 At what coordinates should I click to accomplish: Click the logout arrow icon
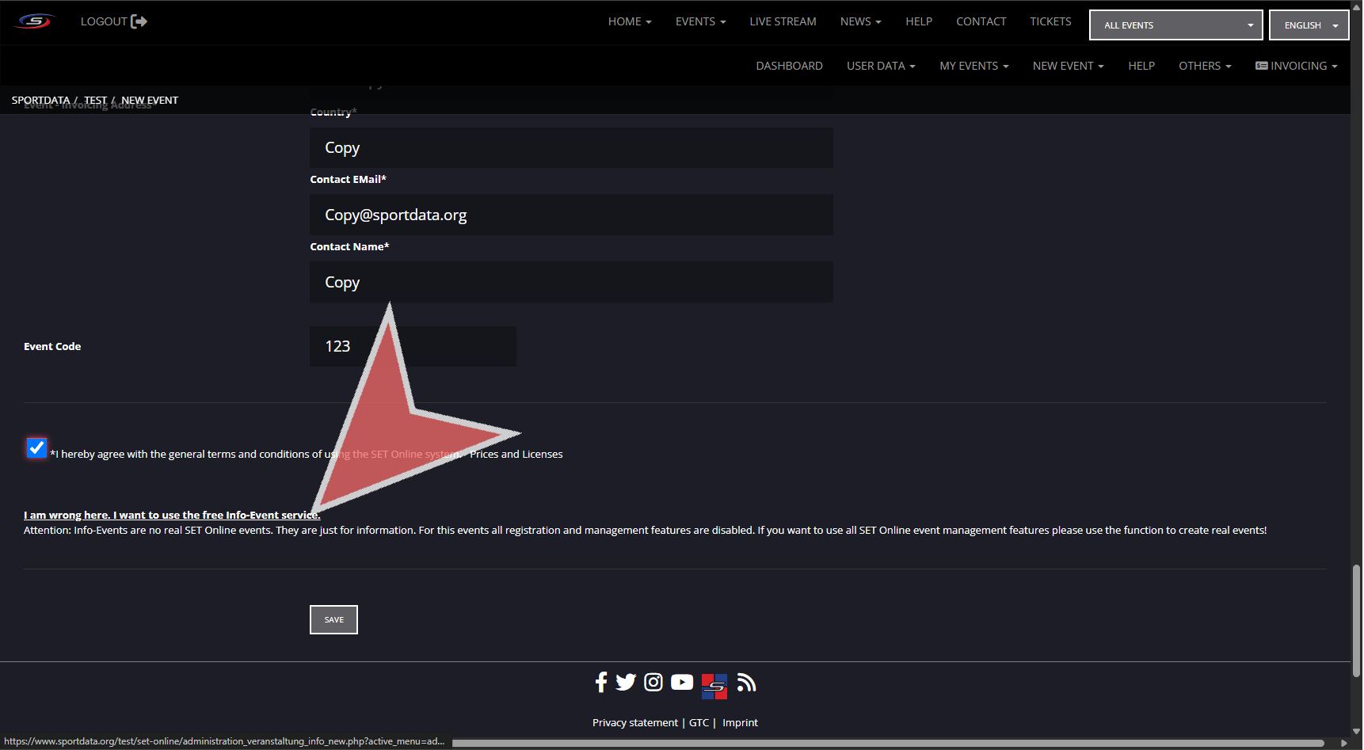[x=139, y=21]
